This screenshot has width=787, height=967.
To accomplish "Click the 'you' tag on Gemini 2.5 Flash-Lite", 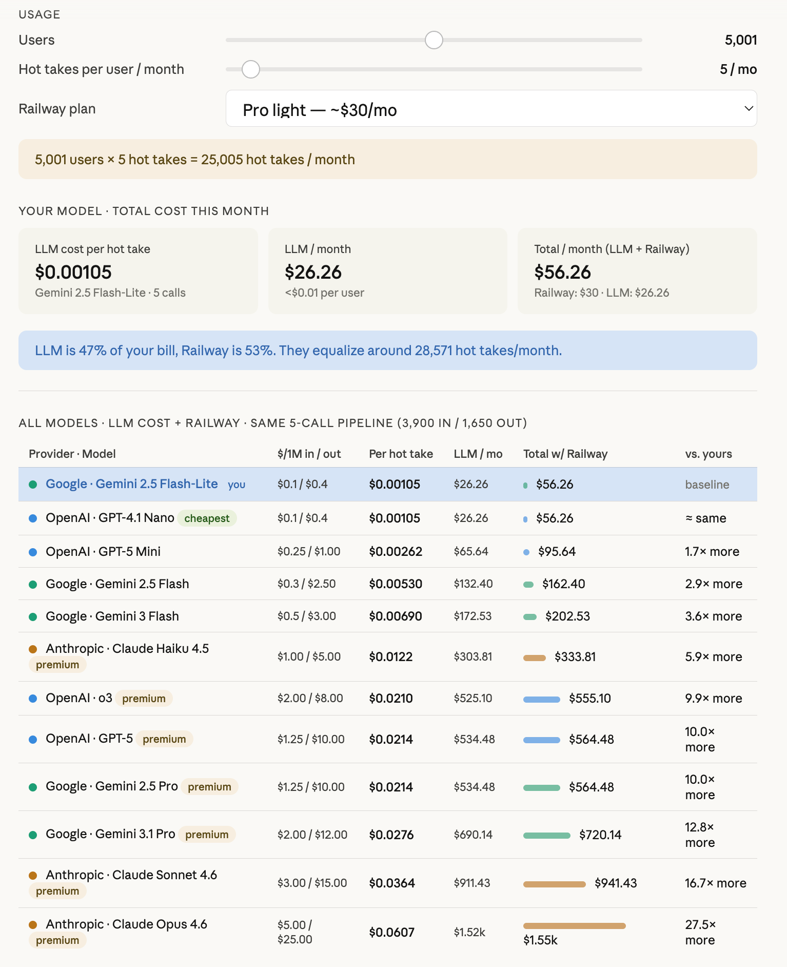I will point(237,485).
